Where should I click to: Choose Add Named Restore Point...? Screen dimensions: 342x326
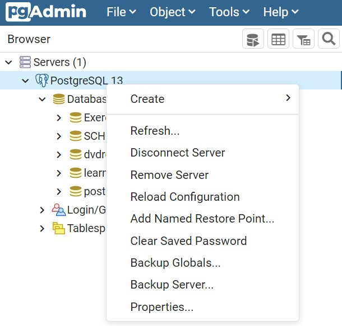pos(202,219)
